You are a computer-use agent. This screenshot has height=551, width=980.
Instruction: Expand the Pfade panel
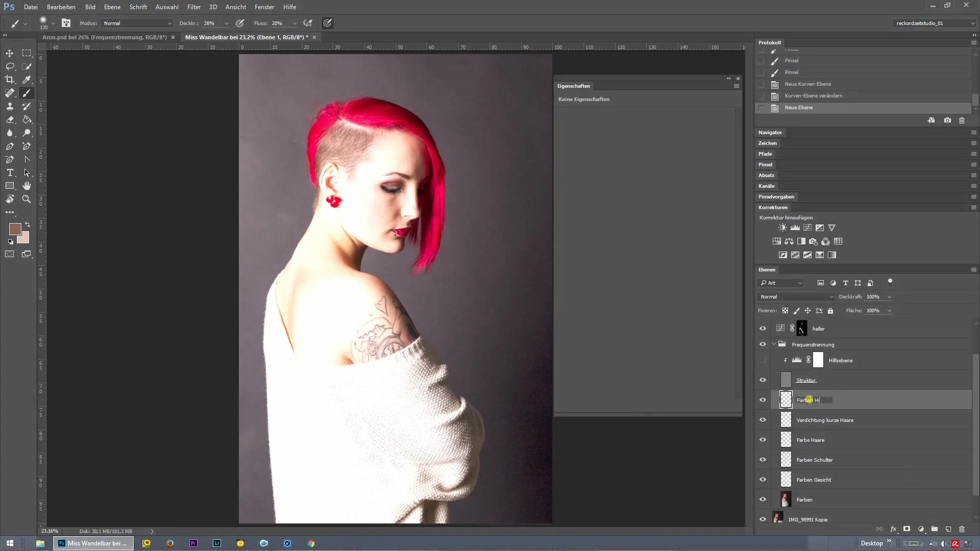(x=765, y=154)
